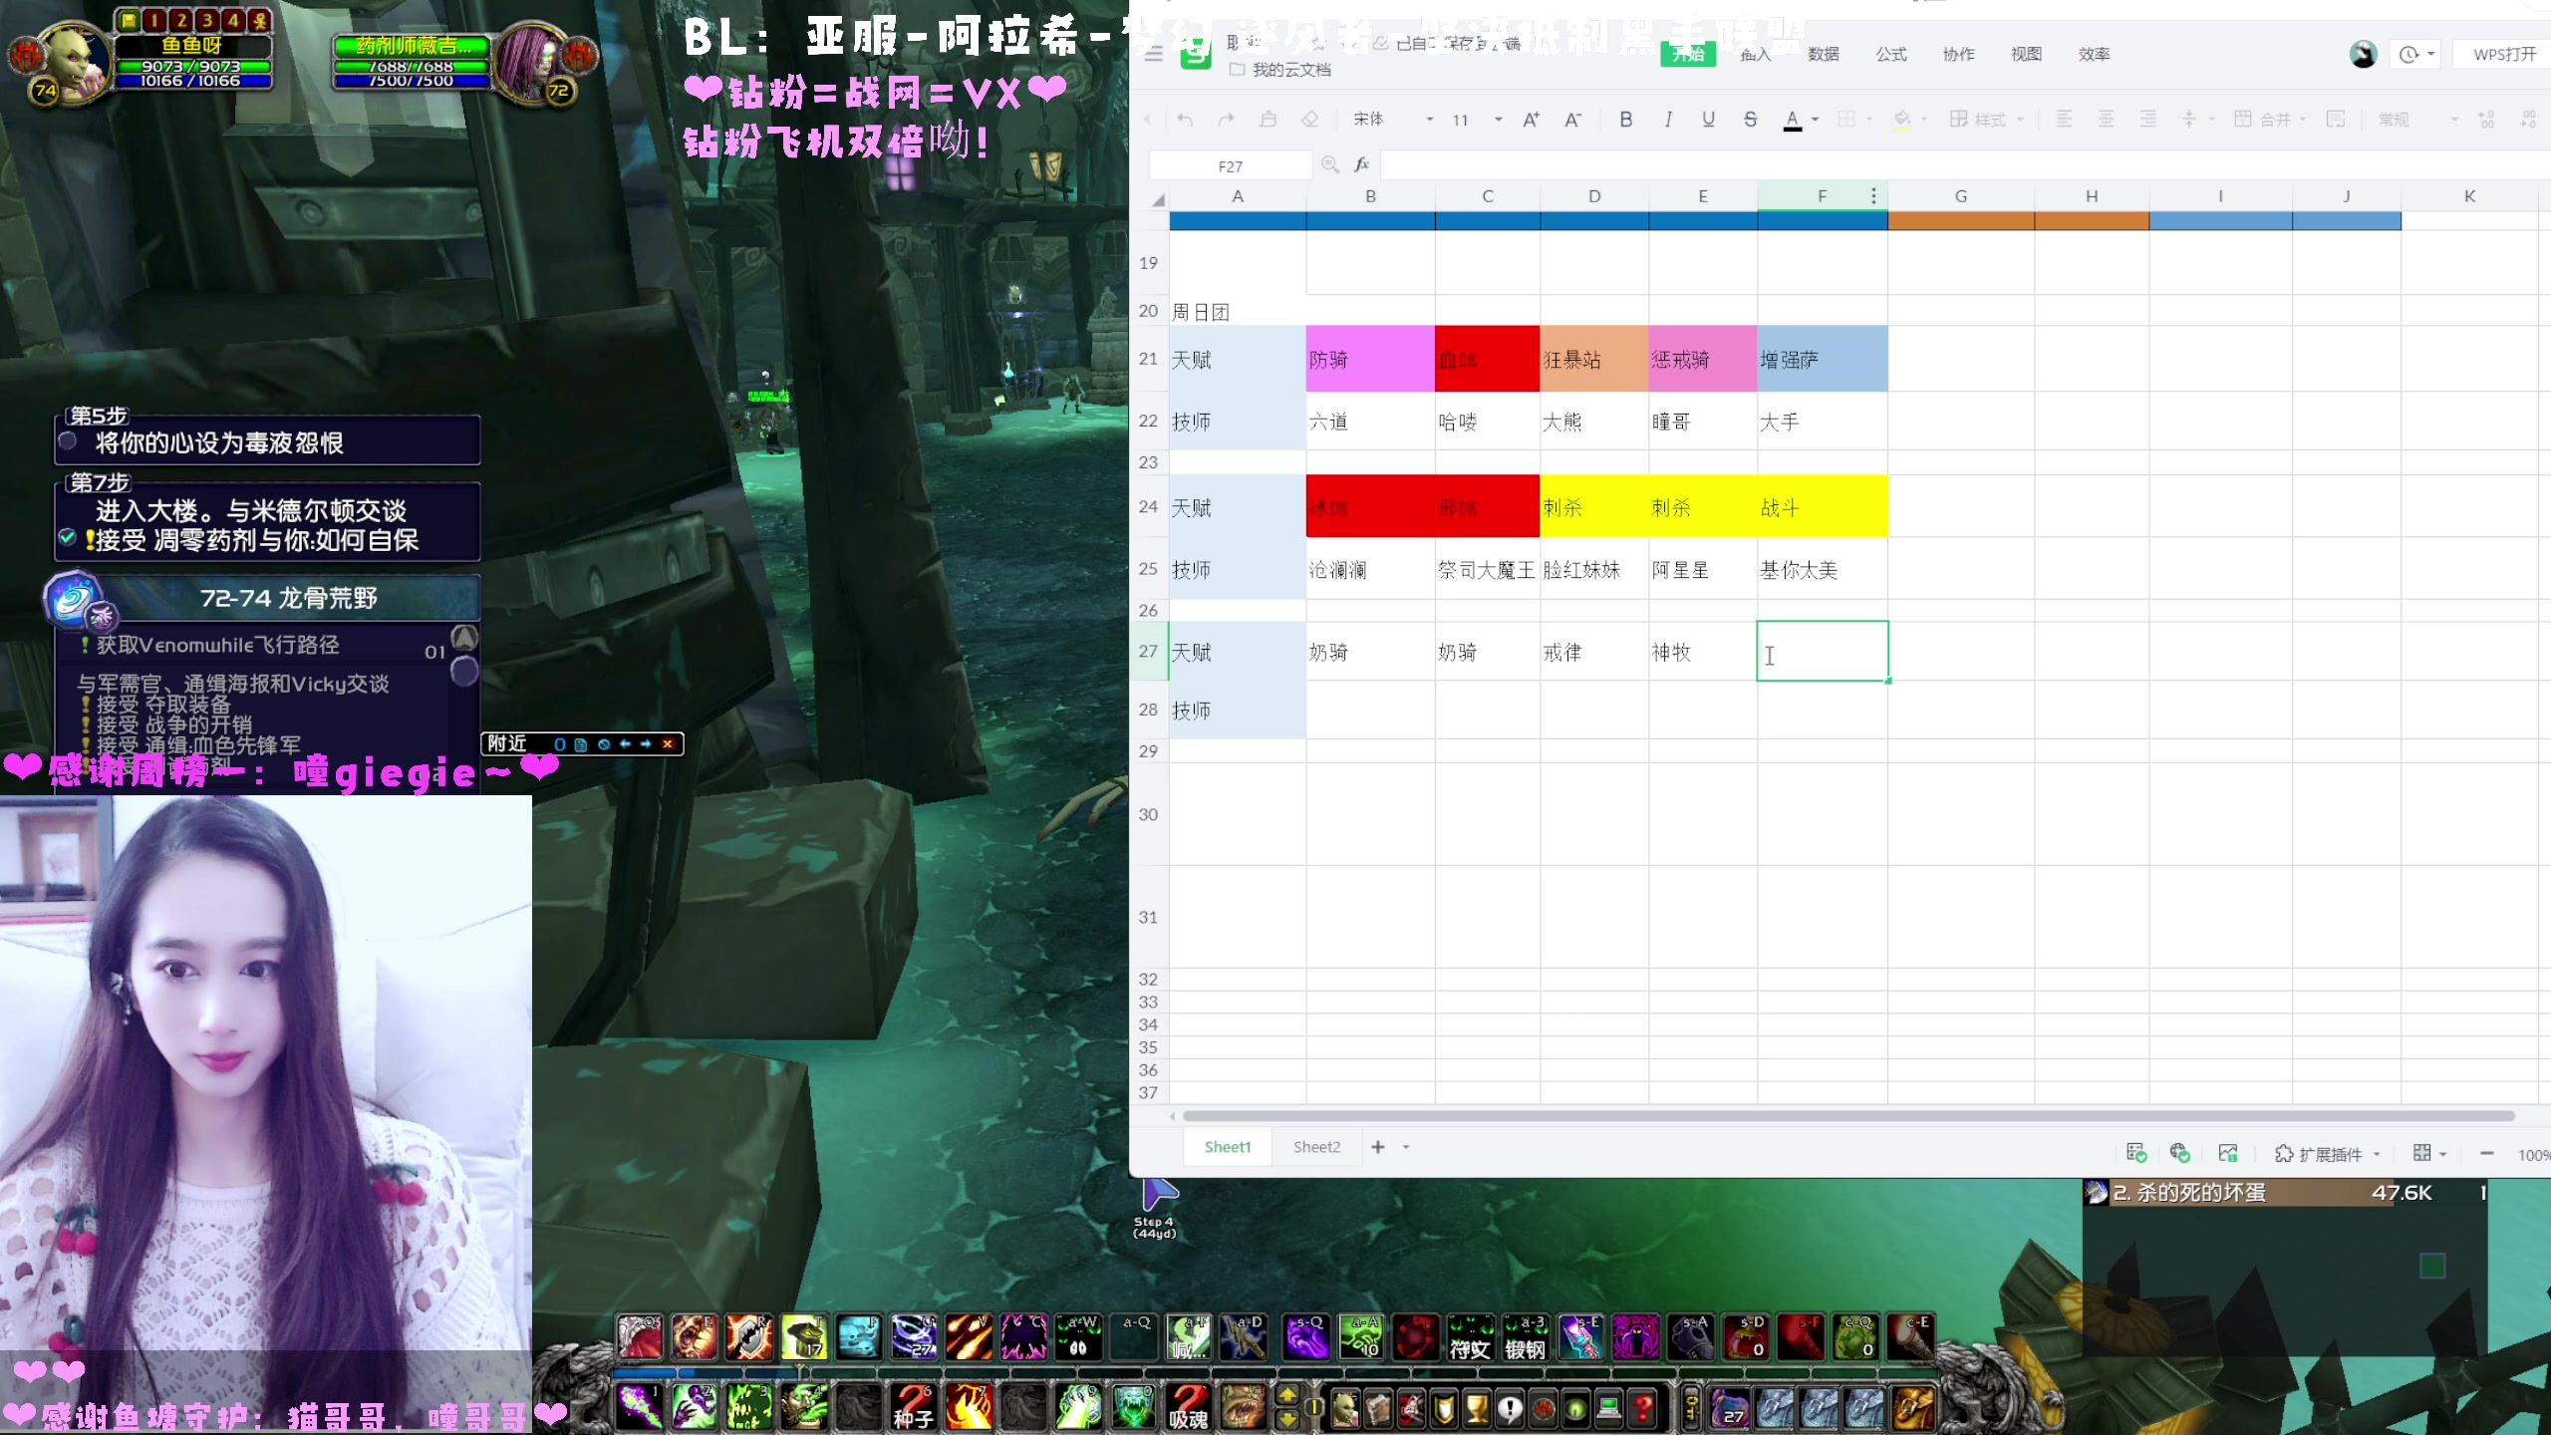This screenshot has width=2551, height=1435.
Task: Click the 我的云文档 folder link
Action: pyautogui.click(x=1280, y=70)
